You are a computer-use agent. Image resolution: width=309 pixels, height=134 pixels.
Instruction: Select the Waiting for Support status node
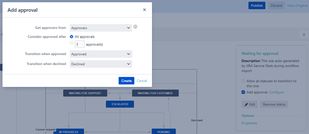pyautogui.click(x=85, y=93)
